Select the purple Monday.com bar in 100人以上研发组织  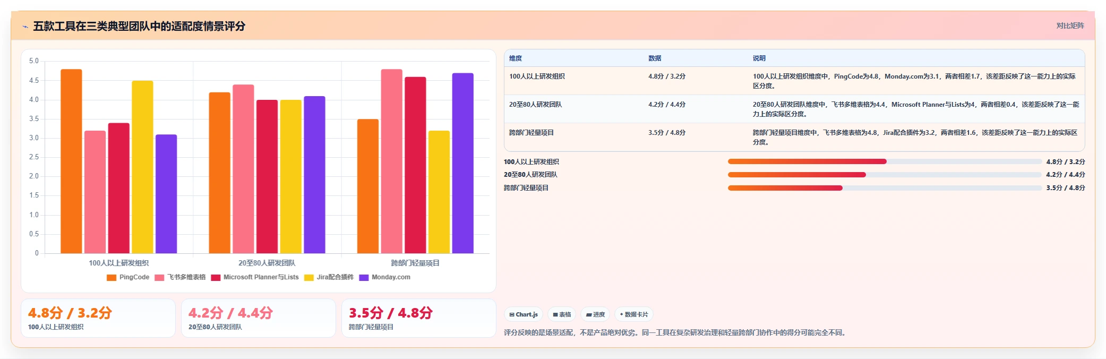166,194
